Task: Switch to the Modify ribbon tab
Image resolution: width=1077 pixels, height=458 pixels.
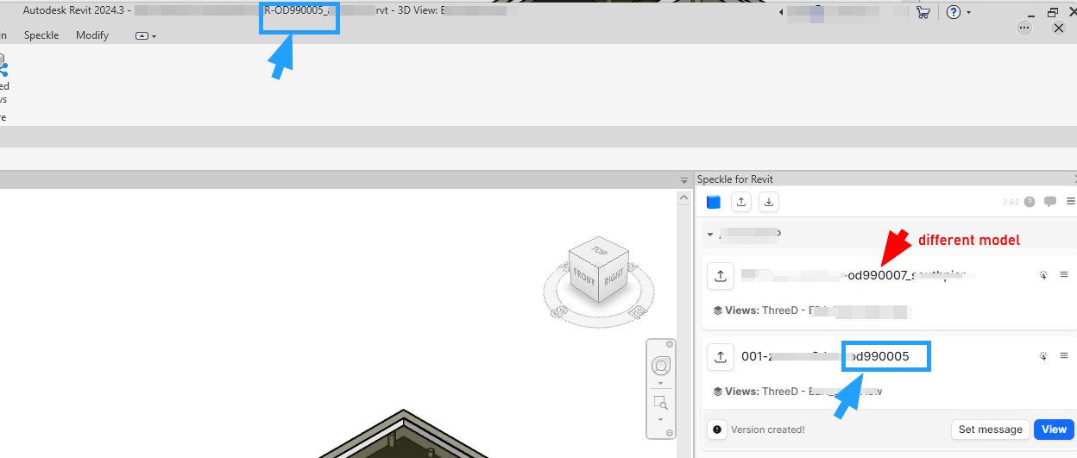Action: (x=92, y=35)
